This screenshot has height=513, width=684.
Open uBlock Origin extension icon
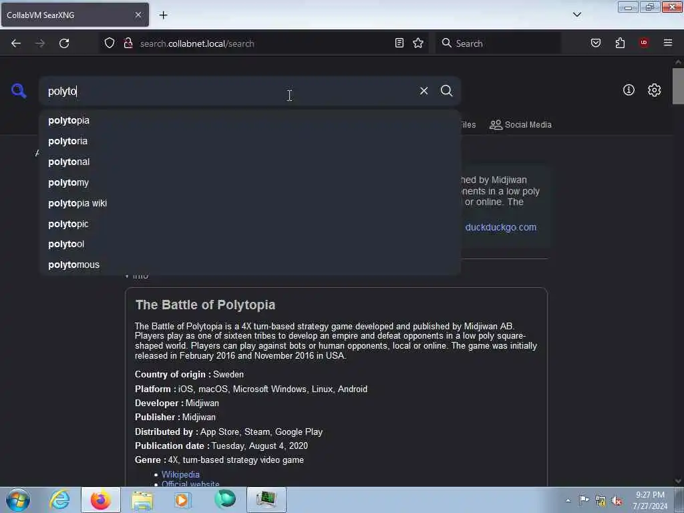tap(643, 43)
